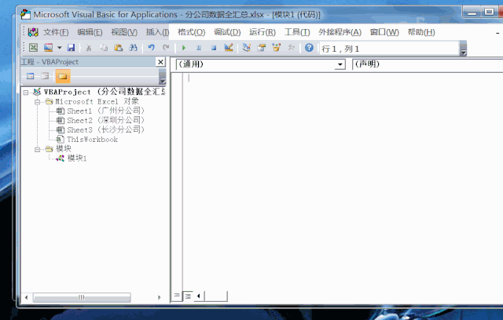Viewport: 503px width, 320px height.
Task: Select Sheet3 (长沙分公司) in tree
Action: [x=105, y=130]
